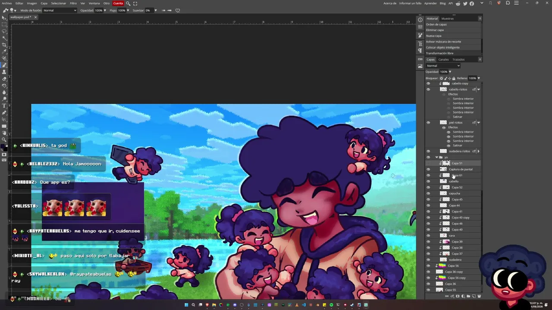This screenshot has width=552, height=310.
Task: Select the Spot Healing Brush tool
Action: pyautogui.click(x=4, y=58)
